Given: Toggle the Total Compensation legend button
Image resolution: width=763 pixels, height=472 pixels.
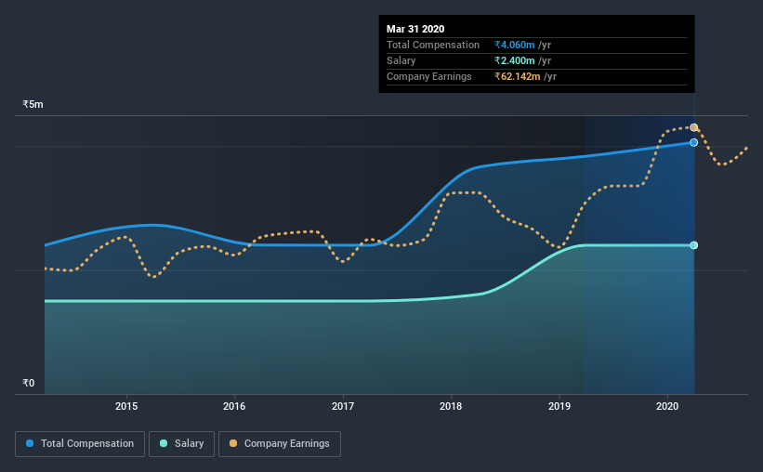Looking at the screenshot, I should click(80, 444).
